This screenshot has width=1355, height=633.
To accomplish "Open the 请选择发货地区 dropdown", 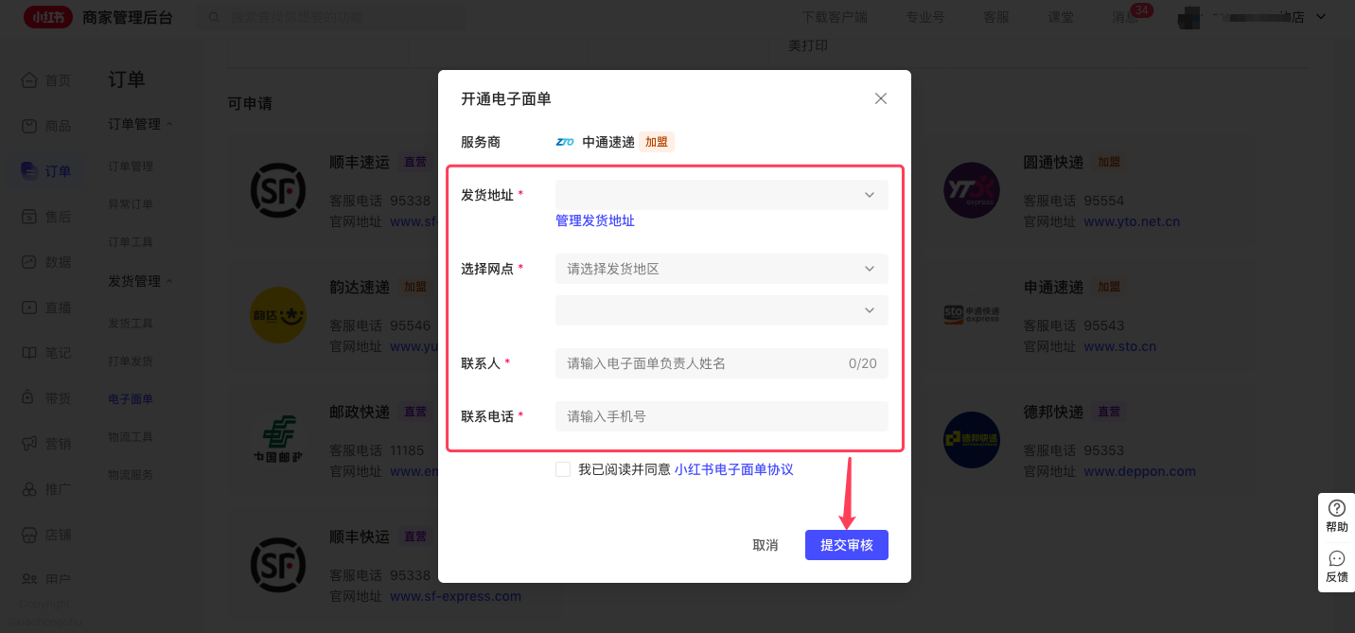I will coord(721,269).
